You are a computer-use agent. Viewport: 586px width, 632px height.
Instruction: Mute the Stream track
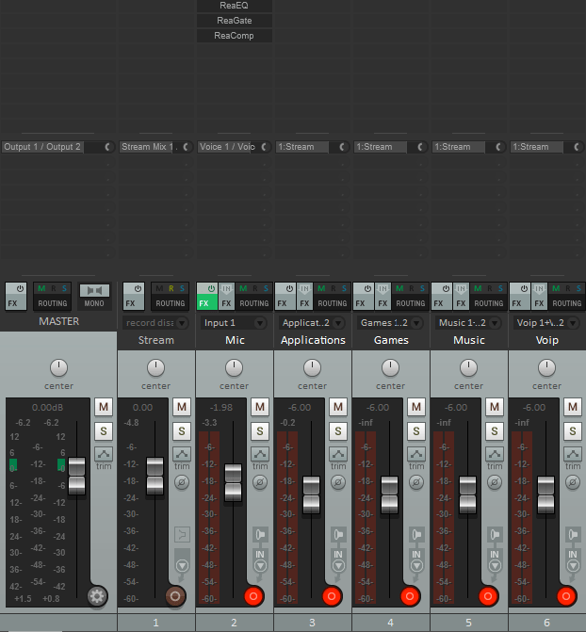point(182,407)
